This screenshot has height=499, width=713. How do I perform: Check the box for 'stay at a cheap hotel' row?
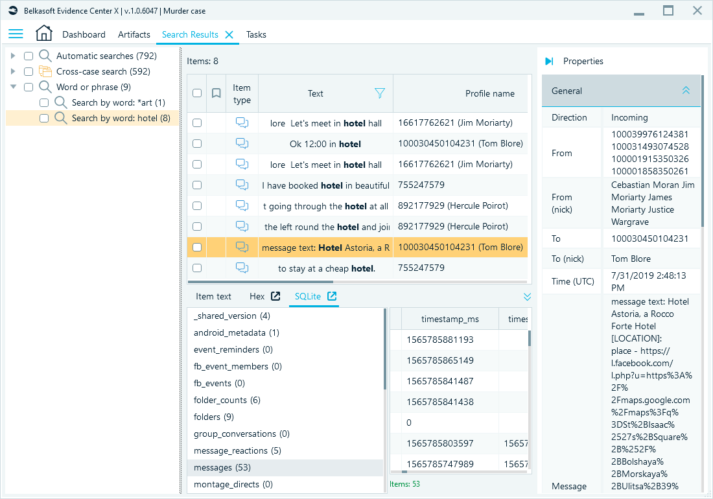pyautogui.click(x=197, y=268)
